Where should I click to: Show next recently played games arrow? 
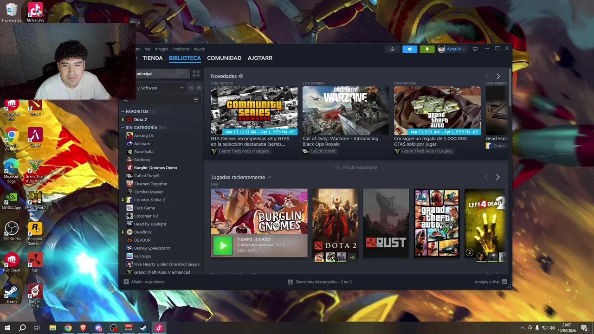point(498,177)
